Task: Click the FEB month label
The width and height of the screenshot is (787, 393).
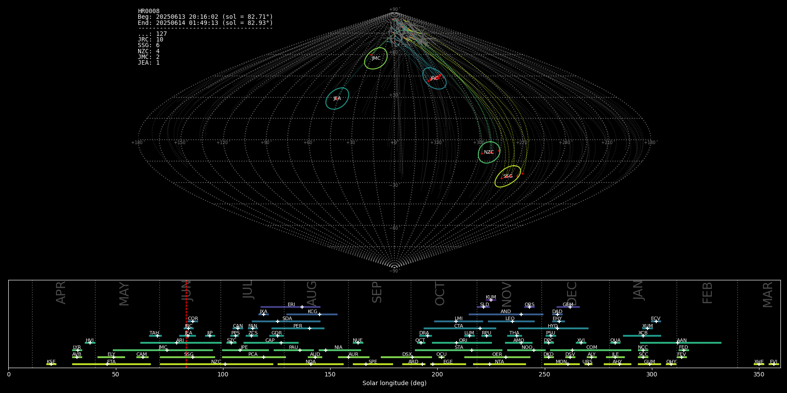Action: pos(707,293)
